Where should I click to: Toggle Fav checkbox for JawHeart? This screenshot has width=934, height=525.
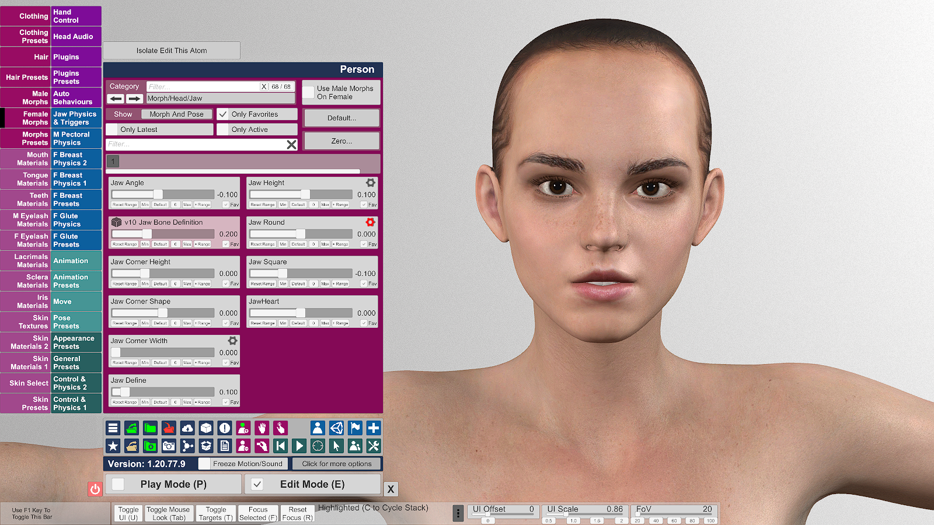pyautogui.click(x=364, y=323)
